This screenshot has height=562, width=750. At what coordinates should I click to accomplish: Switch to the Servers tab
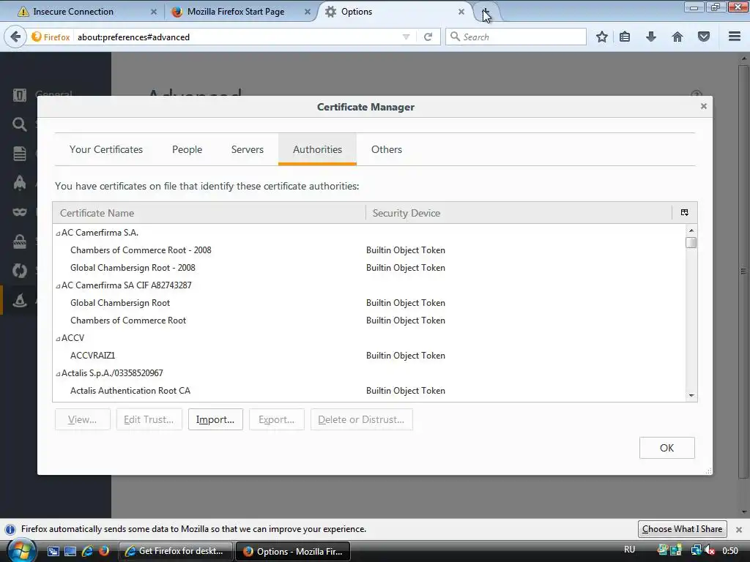coord(248,149)
